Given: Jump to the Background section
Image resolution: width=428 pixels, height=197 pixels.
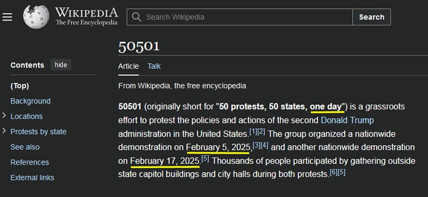Looking at the screenshot, I should (30, 101).
